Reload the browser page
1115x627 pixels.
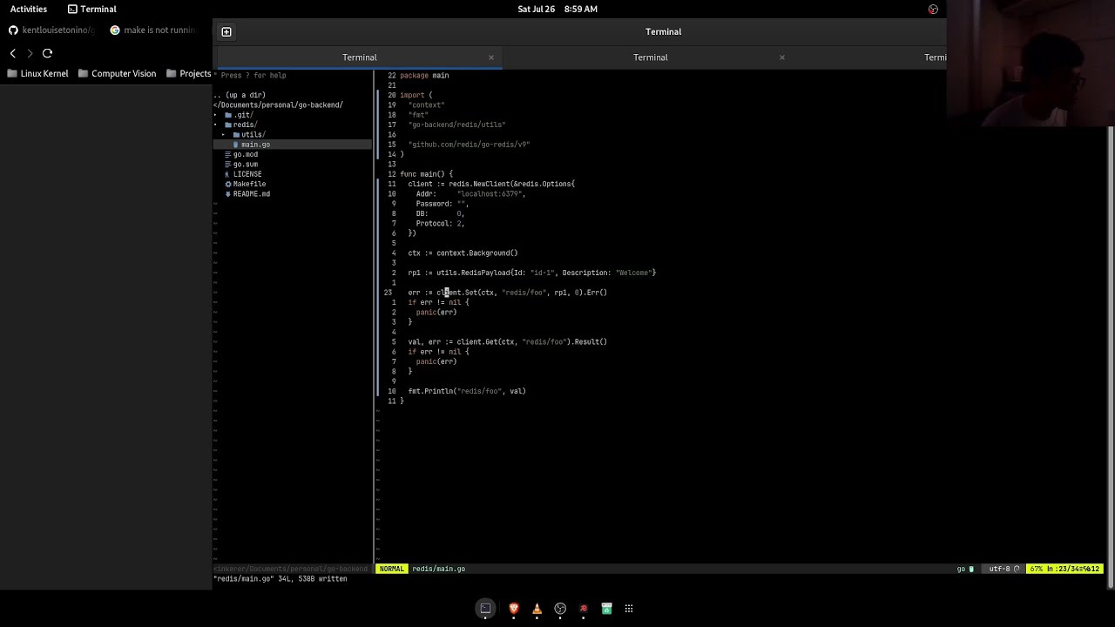[x=47, y=53]
